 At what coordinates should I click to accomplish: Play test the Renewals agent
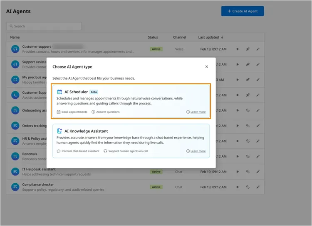238,156
